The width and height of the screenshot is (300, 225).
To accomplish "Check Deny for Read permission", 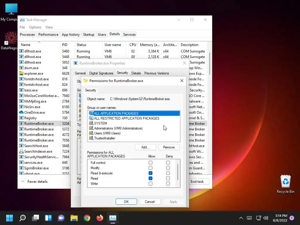I will (x=168, y=178).
